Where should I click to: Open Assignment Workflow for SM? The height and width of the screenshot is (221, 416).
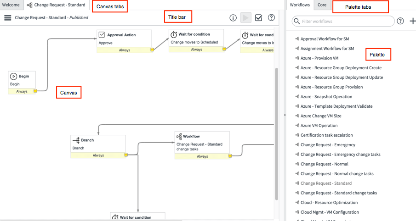(327, 49)
